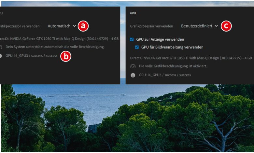254x153 pixels.
Task: Click the info icon in left panel
Action: 1,56
